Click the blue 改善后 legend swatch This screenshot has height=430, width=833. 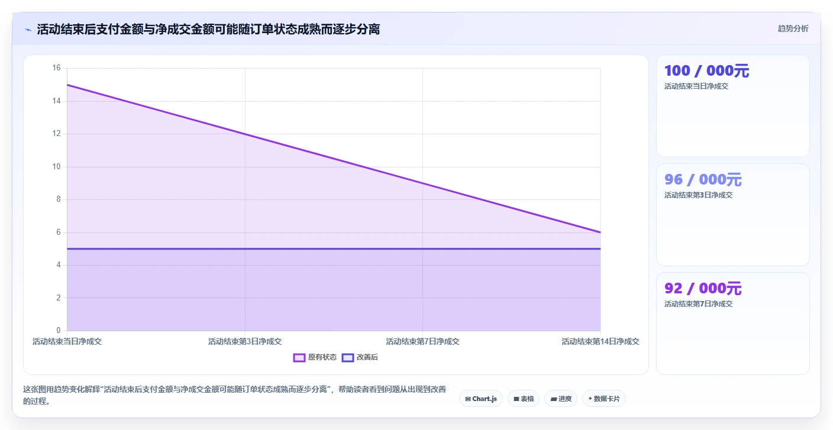(x=348, y=357)
